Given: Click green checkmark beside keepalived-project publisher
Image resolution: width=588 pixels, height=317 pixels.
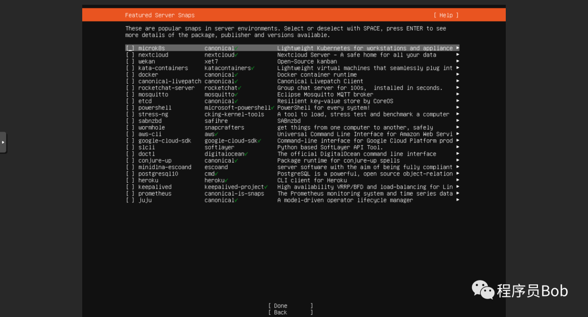Looking at the screenshot, I should [266, 187].
